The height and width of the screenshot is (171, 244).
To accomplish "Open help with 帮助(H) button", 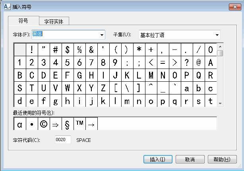I will (222, 159).
